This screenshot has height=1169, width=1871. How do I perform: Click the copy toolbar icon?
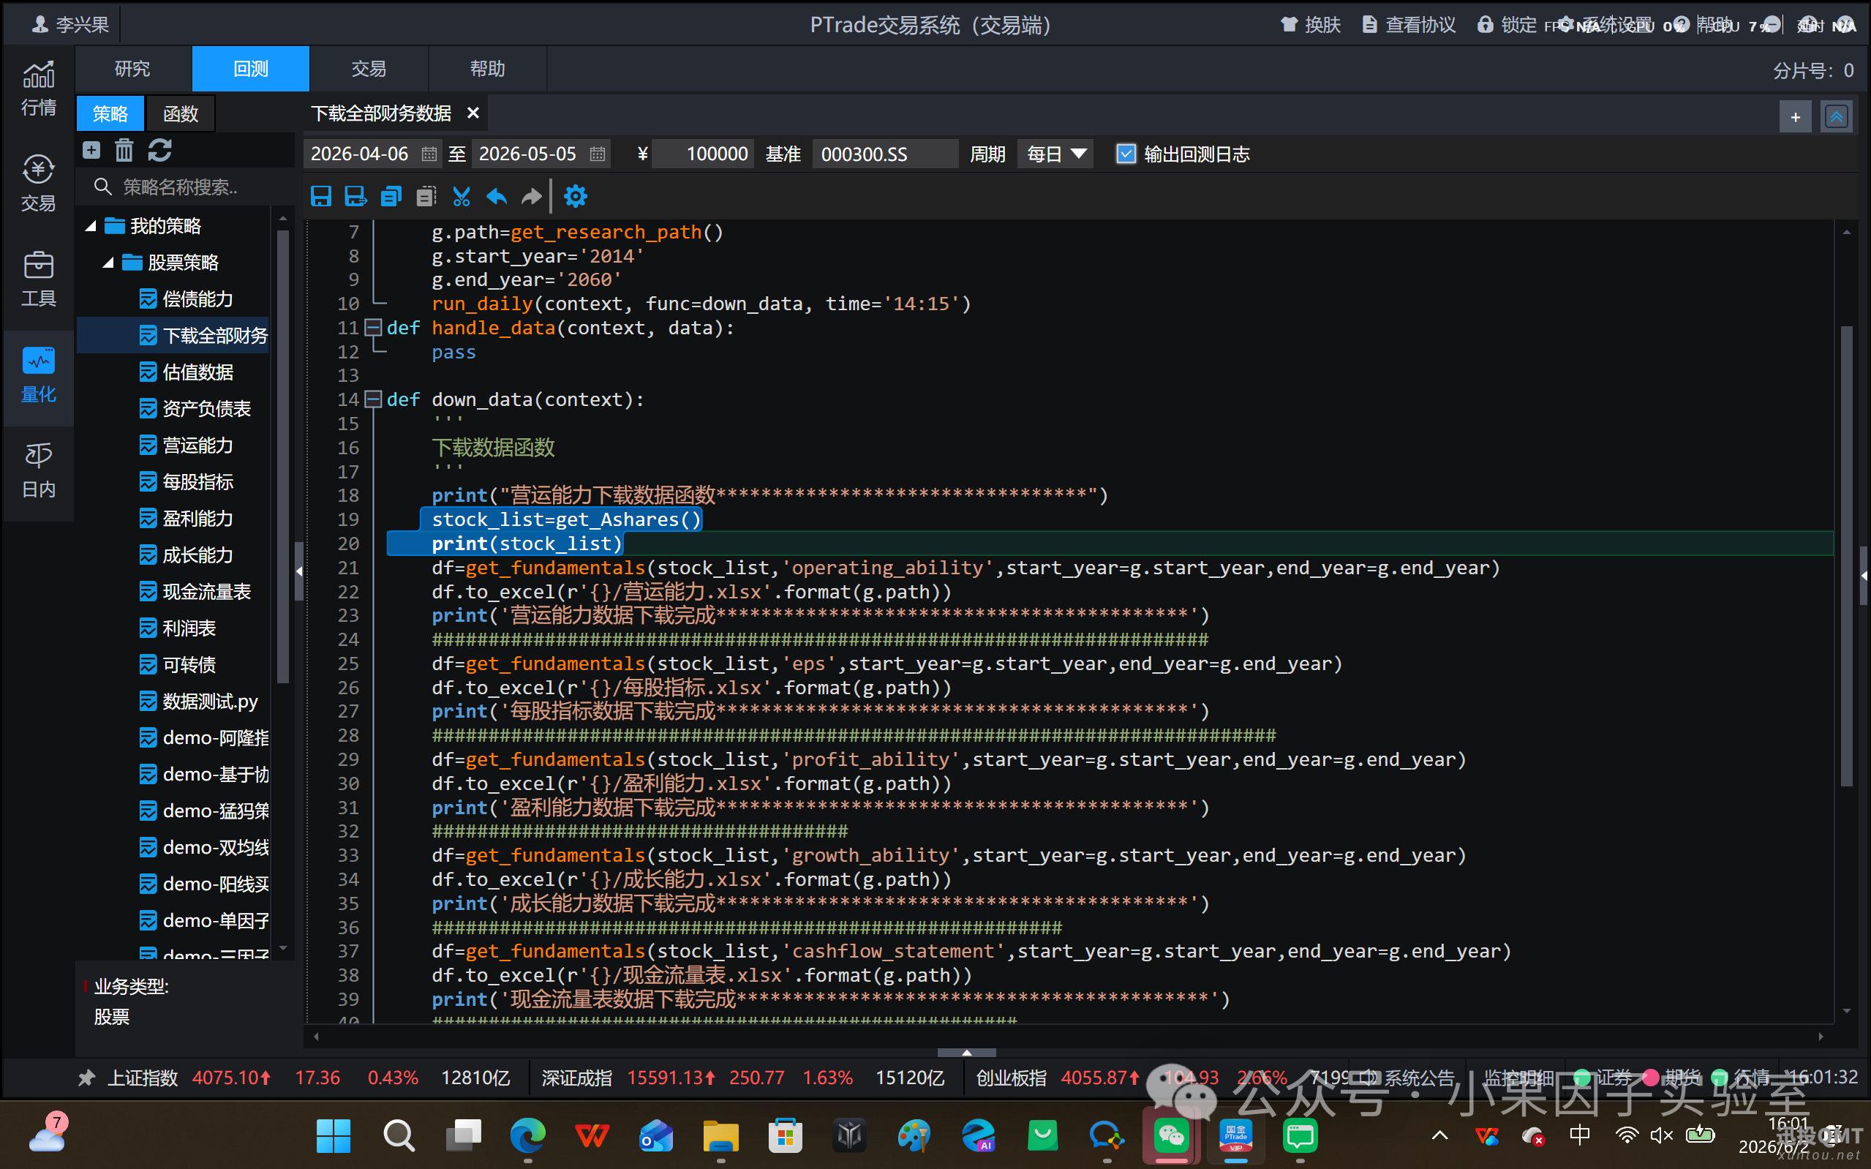pos(391,196)
